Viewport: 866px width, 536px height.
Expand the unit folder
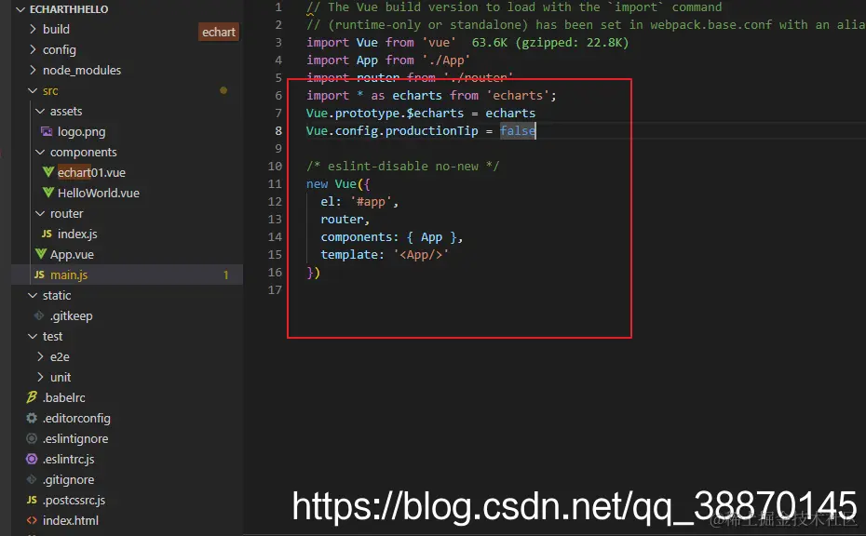coord(40,377)
